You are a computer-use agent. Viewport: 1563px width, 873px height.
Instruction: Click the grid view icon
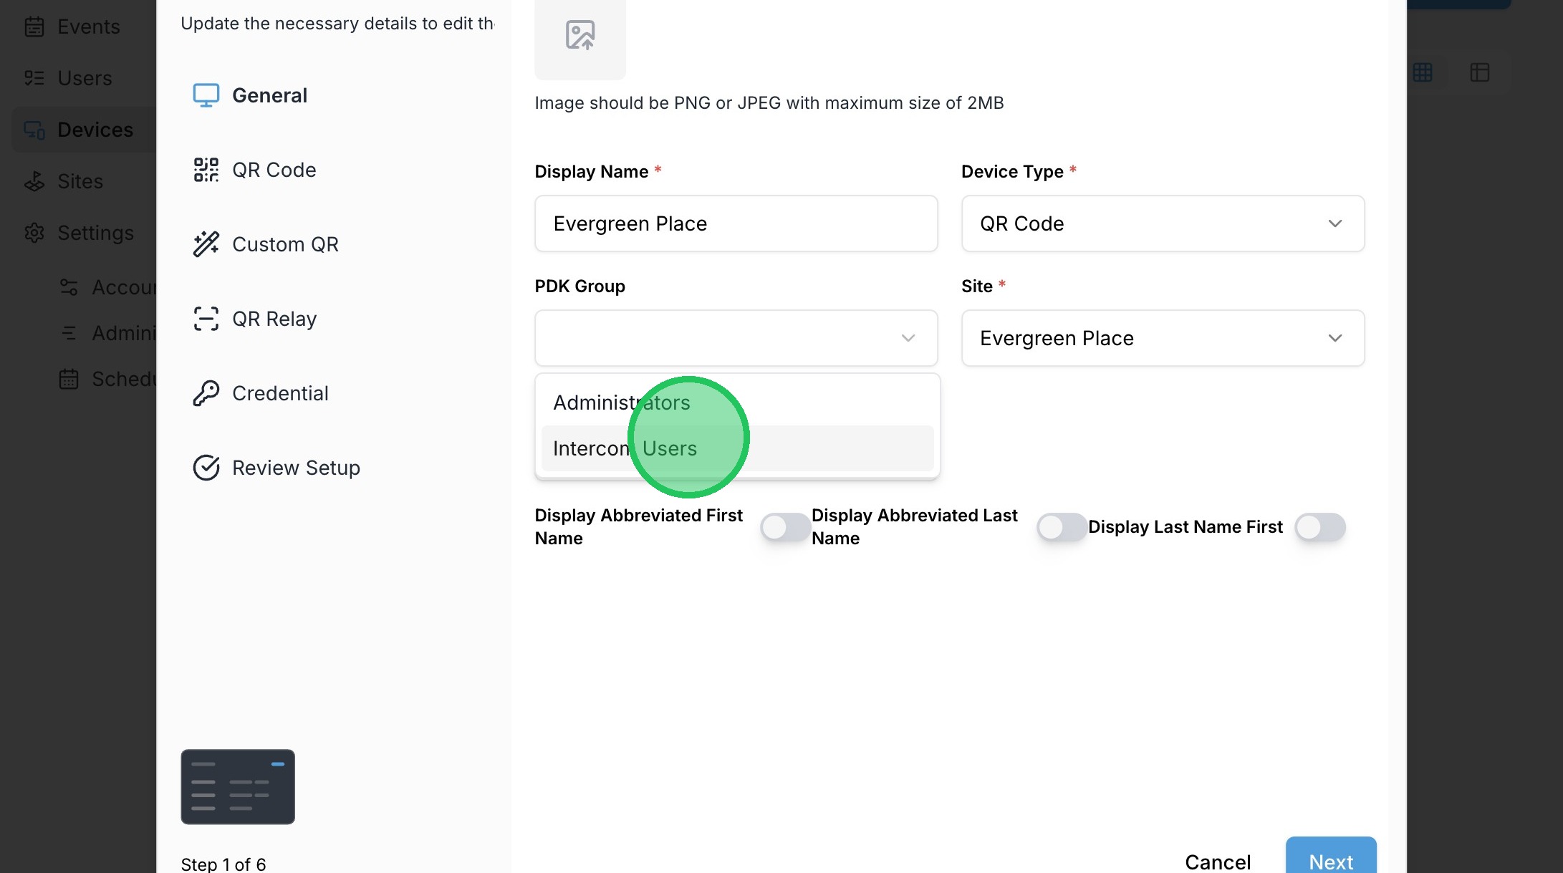1423,72
